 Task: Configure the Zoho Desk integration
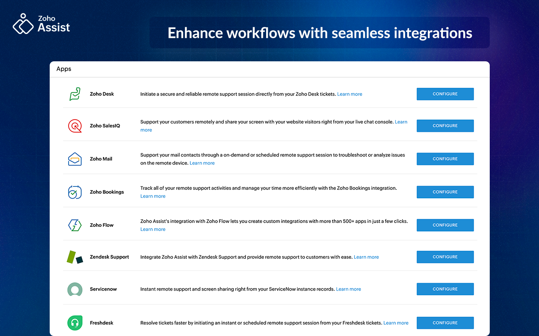pos(445,94)
